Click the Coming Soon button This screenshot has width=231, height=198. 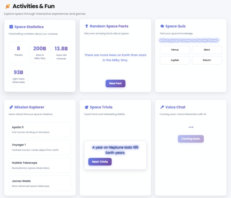[190, 139]
